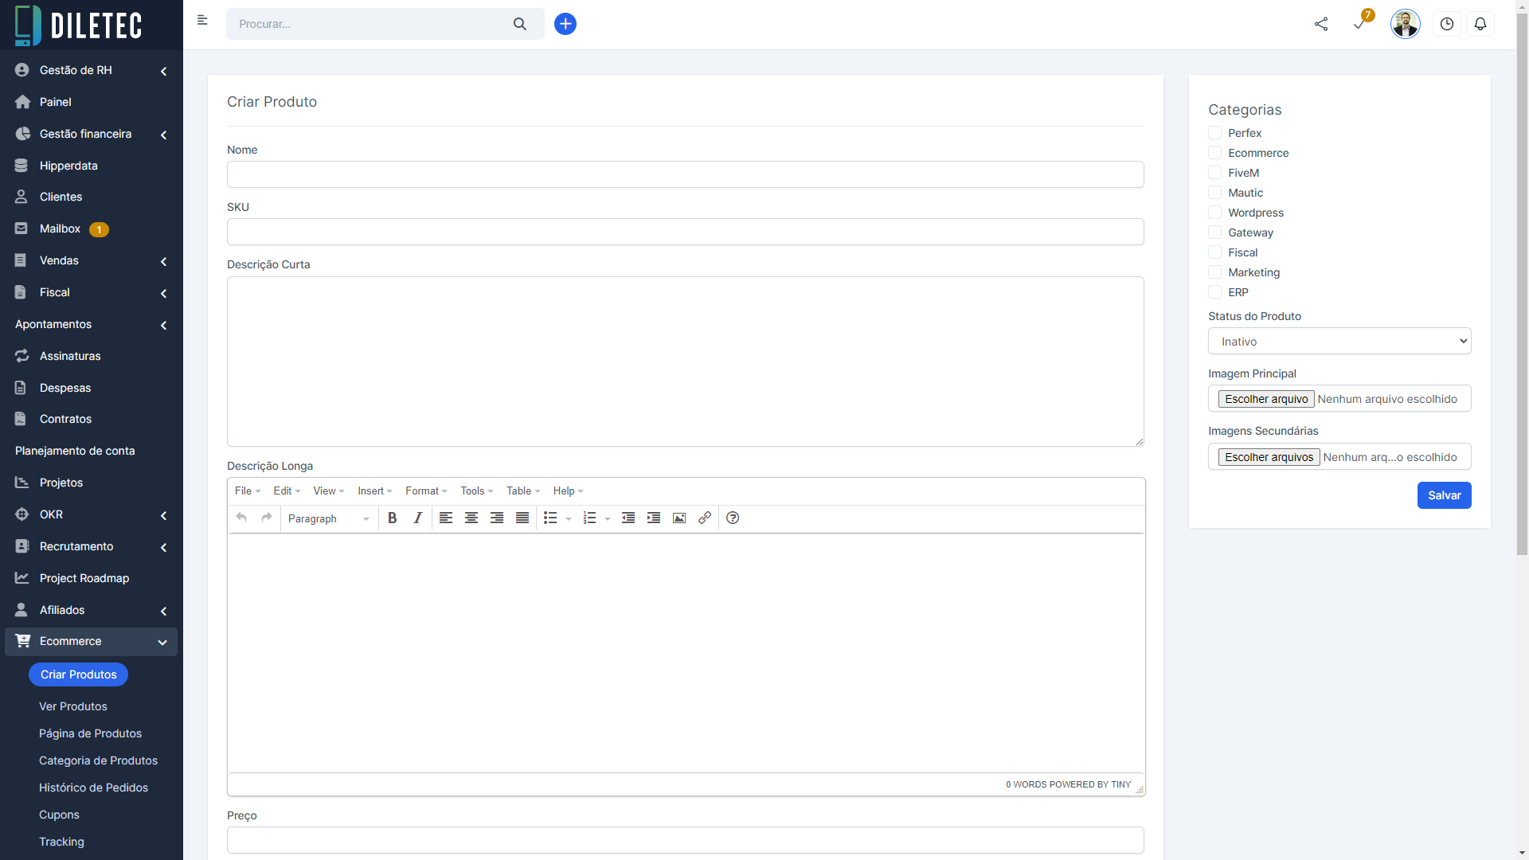Click the blue plus quick-create icon
Image resolution: width=1529 pixels, height=860 pixels.
(565, 24)
